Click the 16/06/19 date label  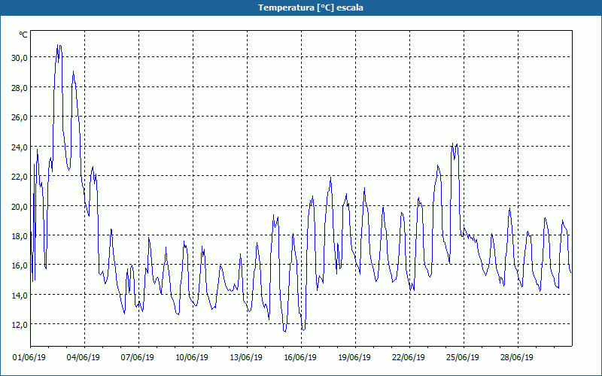[299, 358]
